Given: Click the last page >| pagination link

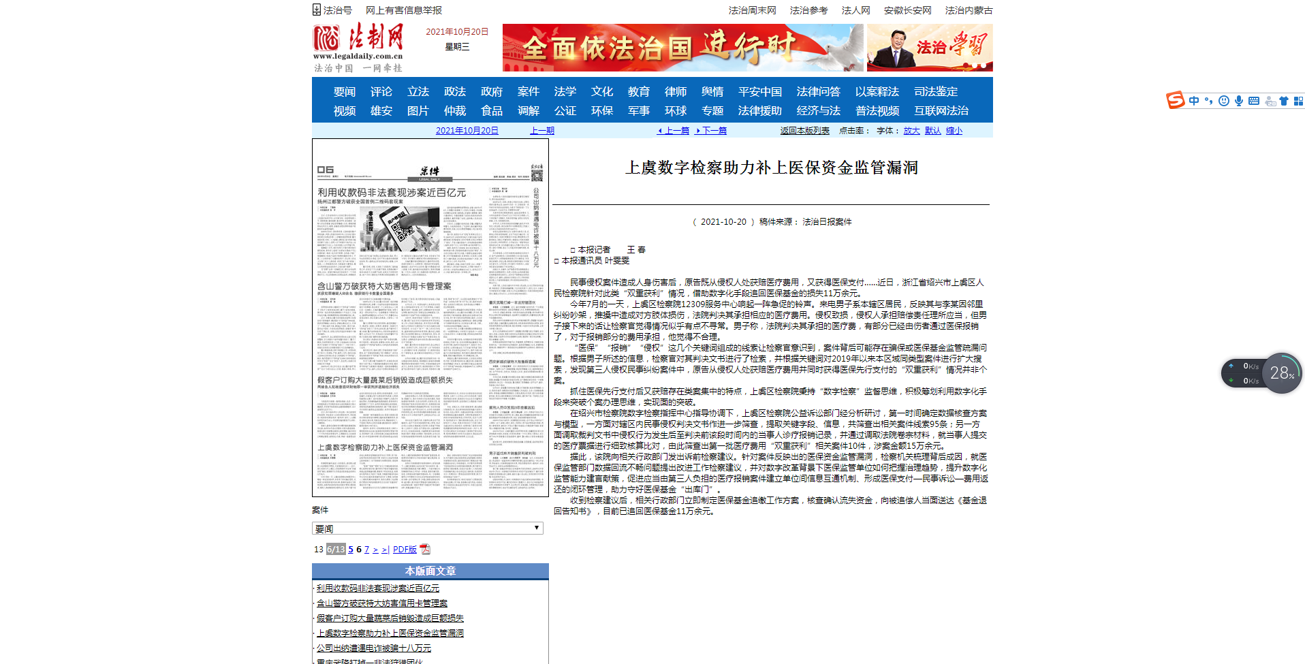Looking at the screenshot, I should click(386, 549).
